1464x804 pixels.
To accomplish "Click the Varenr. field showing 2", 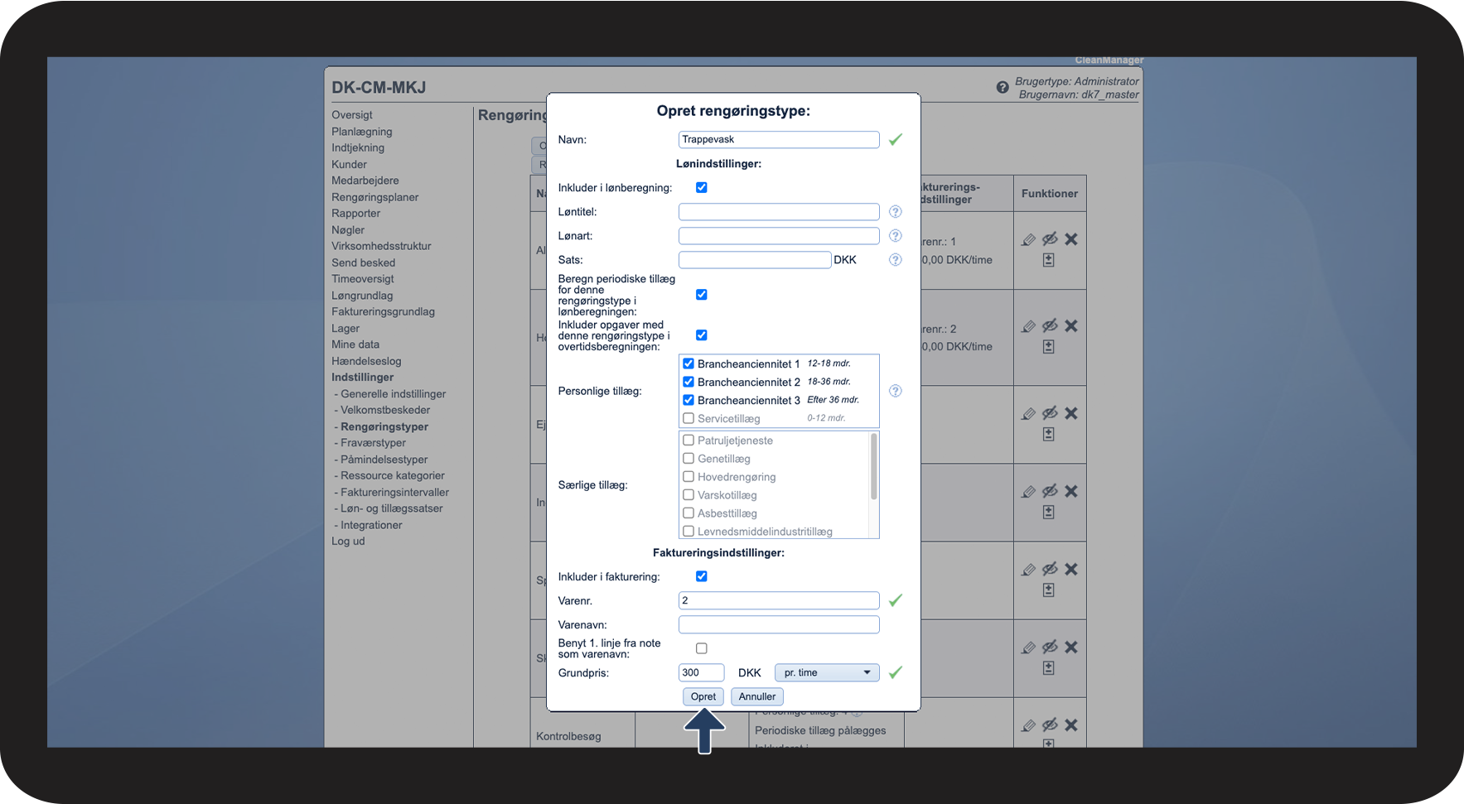I will click(x=779, y=600).
